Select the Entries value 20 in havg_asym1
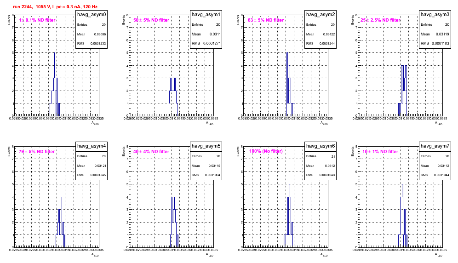Screen dimensions: 458x263 pyautogui.click(x=218, y=24)
